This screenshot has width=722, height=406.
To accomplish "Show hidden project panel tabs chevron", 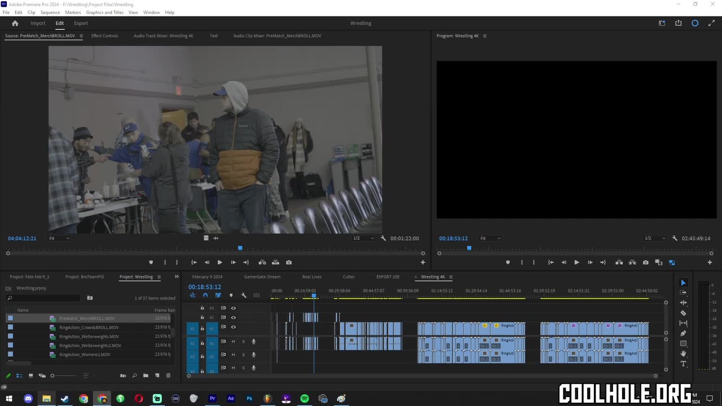I will (177, 277).
